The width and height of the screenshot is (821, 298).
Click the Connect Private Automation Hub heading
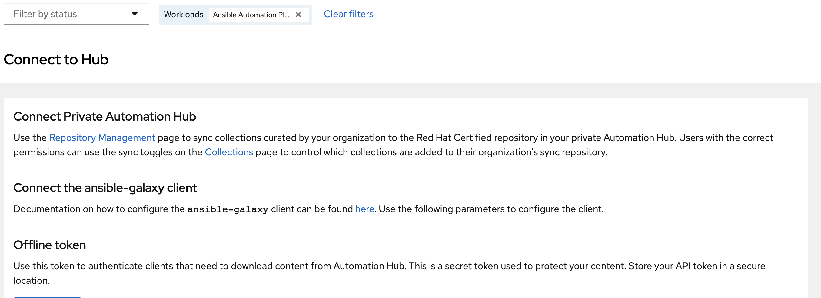click(x=105, y=116)
